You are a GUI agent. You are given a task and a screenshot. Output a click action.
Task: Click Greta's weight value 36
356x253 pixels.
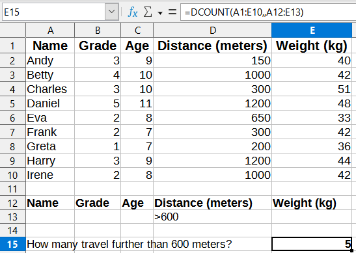[312, 146]
